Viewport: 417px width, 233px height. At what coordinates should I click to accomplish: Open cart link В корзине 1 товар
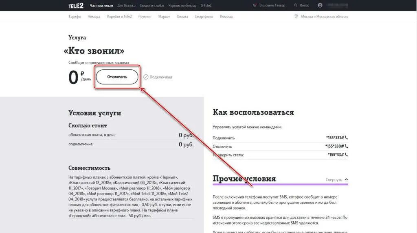(272, 5)
